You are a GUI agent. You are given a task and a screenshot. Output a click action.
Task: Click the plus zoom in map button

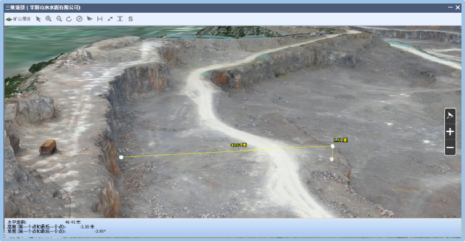[x=450, y=132]
